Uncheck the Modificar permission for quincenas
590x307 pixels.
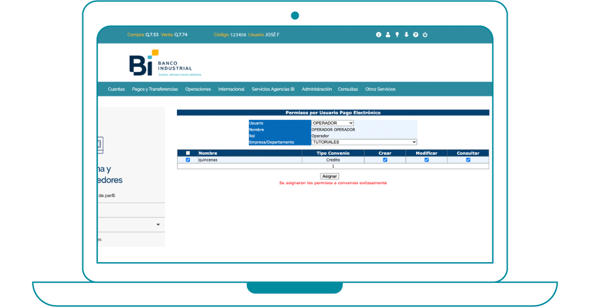pyautogui.click(x=427, y=160)
